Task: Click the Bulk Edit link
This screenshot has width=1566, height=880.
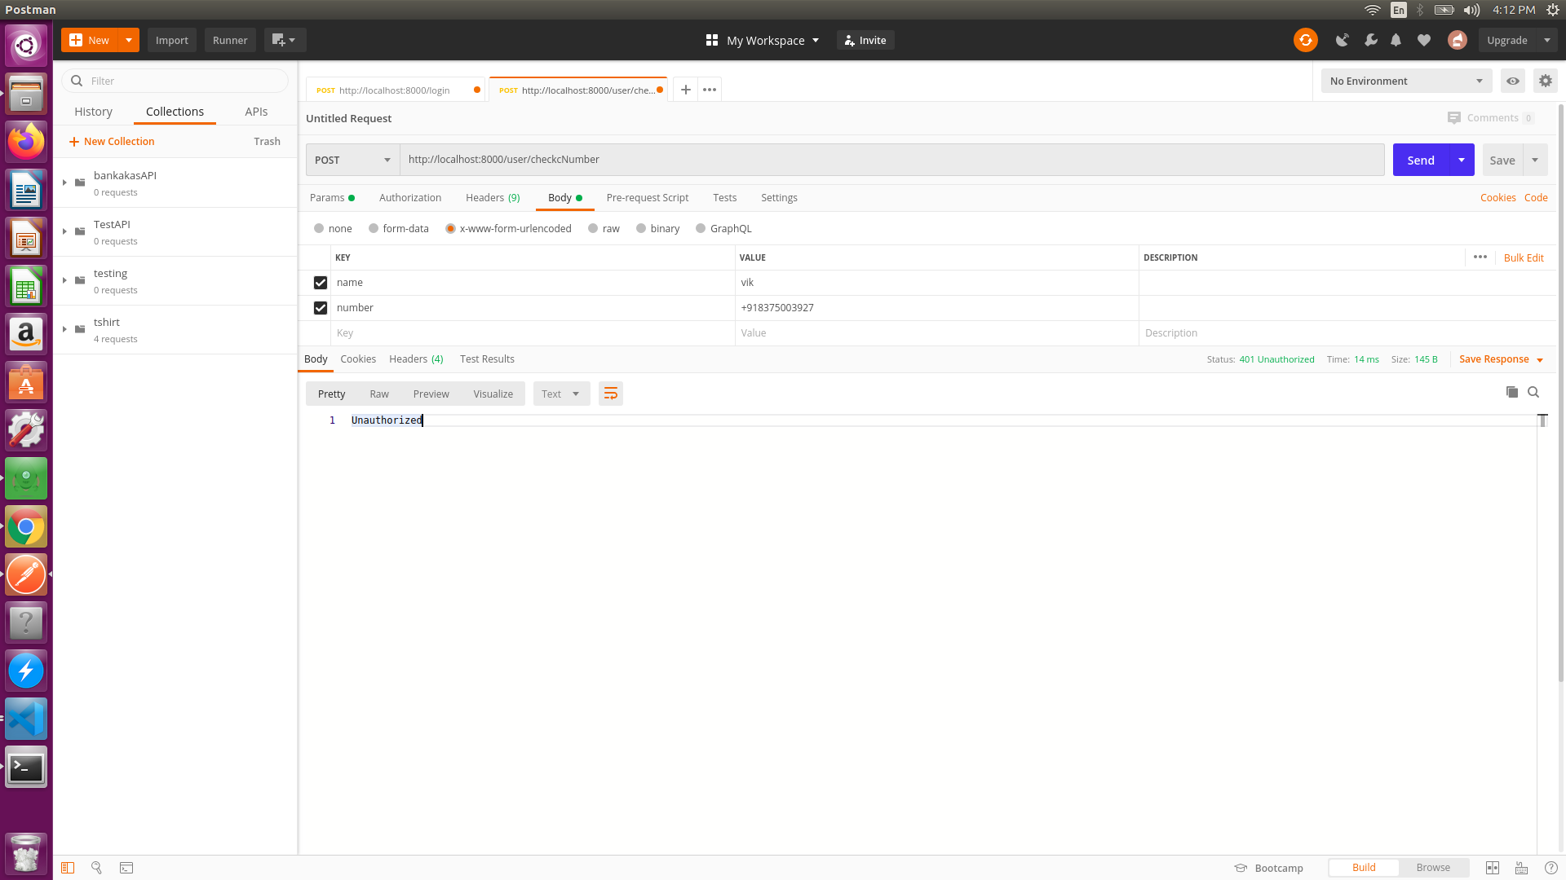Action: [1523, 257]
